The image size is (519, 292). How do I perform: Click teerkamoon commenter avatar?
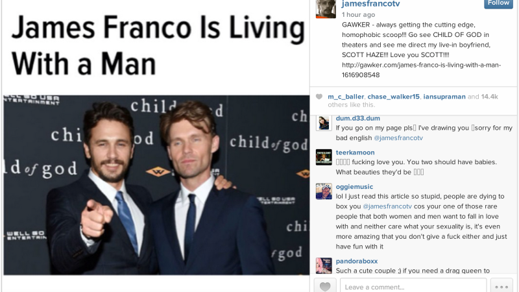tap(324, 157)
